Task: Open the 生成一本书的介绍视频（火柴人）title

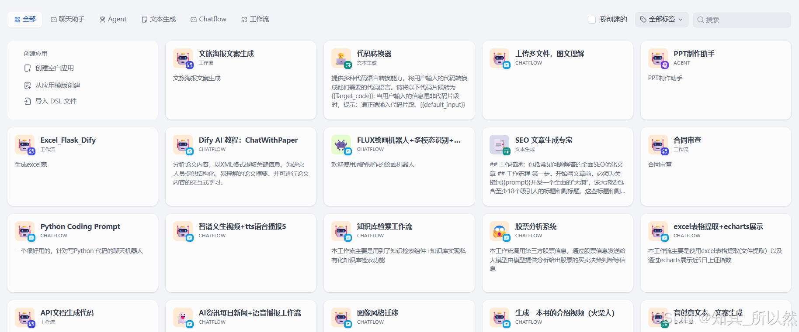Action: [x=564, y=313]
